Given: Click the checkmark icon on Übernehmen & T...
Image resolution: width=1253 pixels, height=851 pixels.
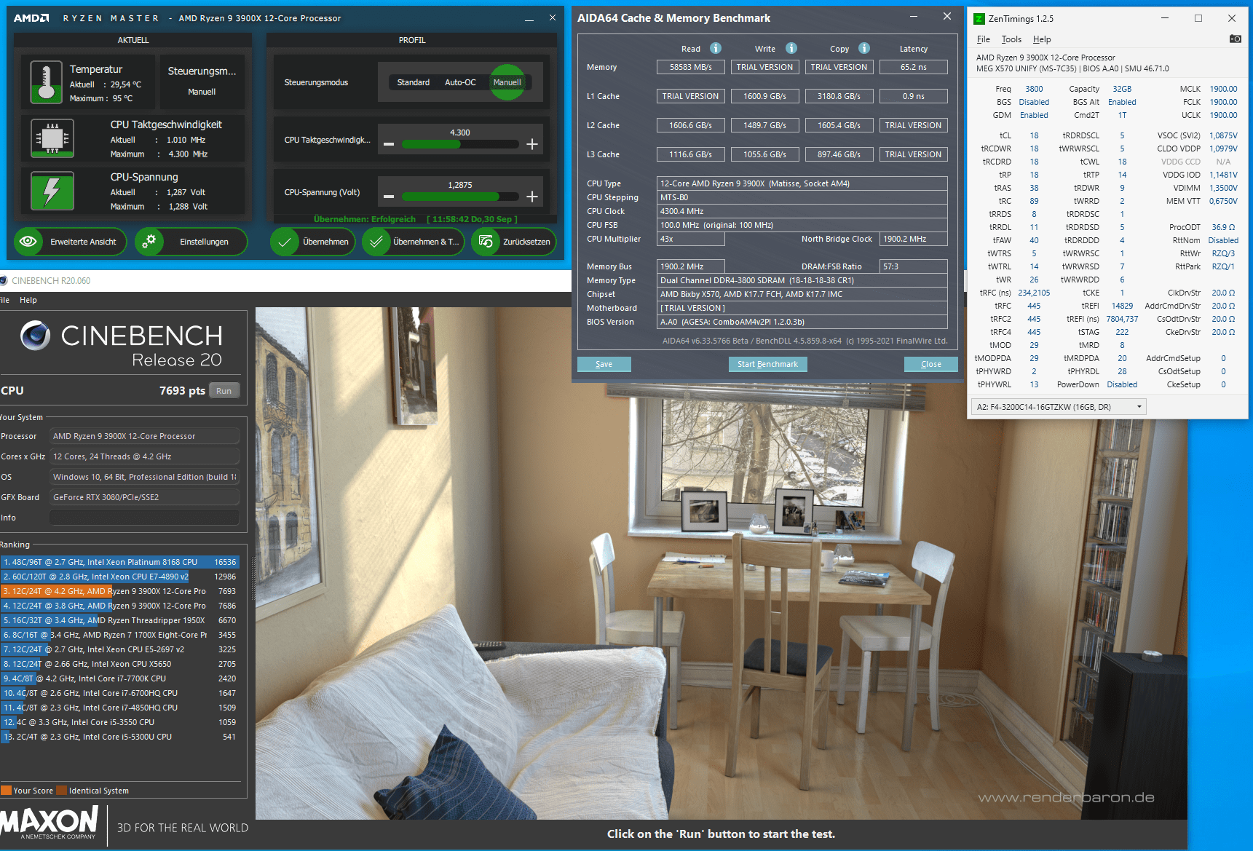Looking at the screenshot, I should (x=376, y=242).
